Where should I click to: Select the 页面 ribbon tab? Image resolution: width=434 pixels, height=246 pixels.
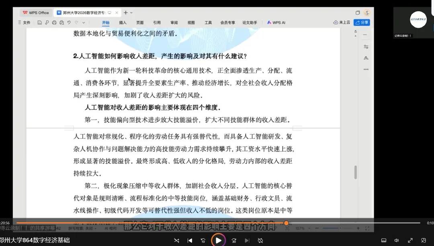coord(140,23)
